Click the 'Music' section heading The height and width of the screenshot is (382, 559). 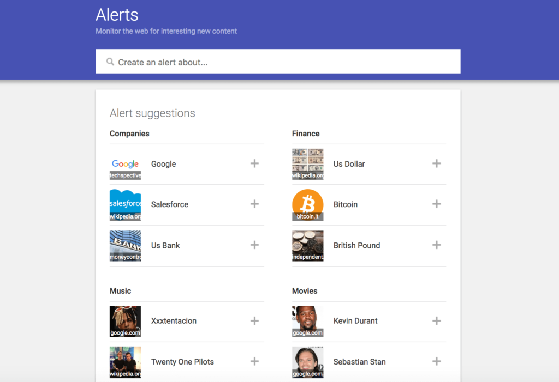[120, 291]
